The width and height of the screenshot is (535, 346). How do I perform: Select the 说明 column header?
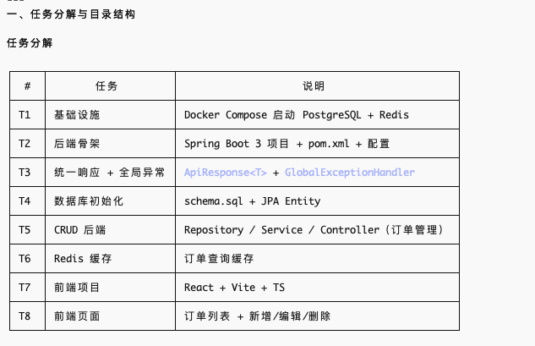click(317, 86)
